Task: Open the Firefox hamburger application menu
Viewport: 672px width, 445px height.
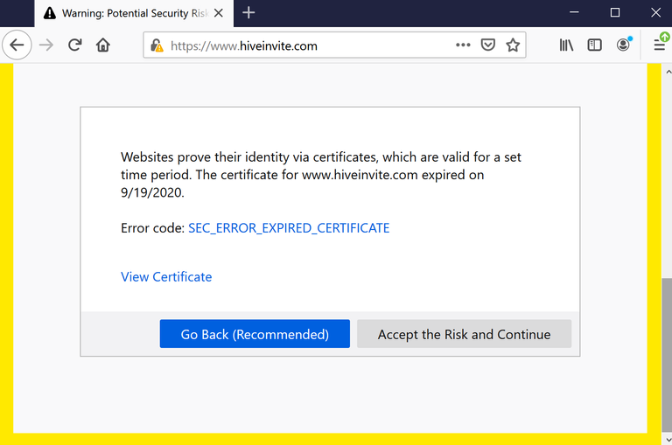Action: coord(659,45)
